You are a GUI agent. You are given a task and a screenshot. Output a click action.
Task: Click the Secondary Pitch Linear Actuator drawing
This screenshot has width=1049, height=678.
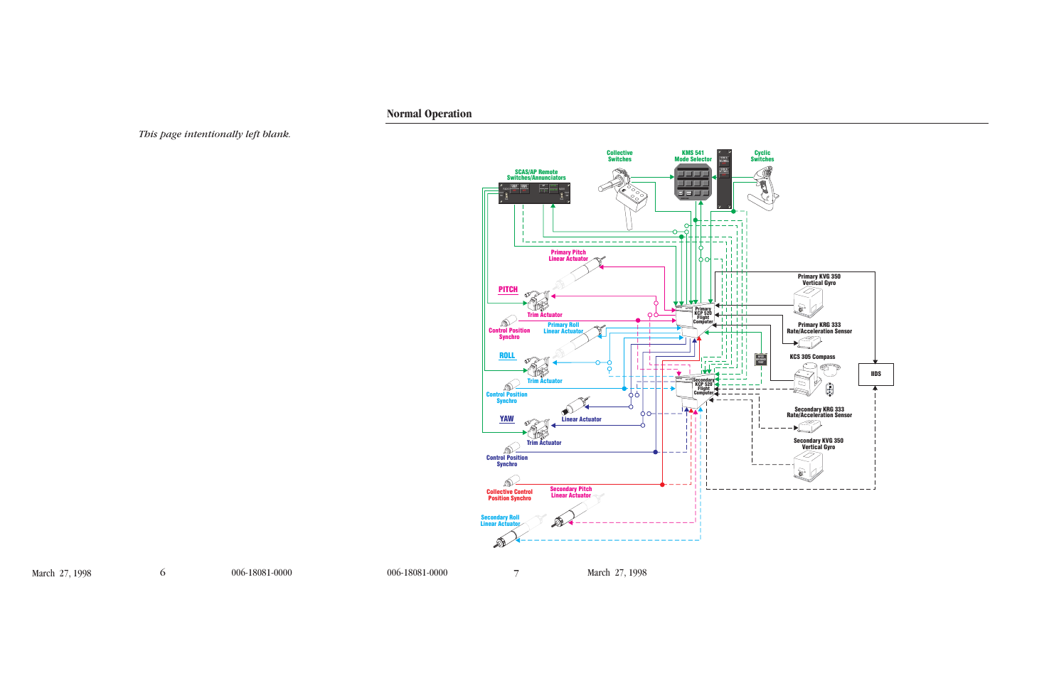click(579, 512)
